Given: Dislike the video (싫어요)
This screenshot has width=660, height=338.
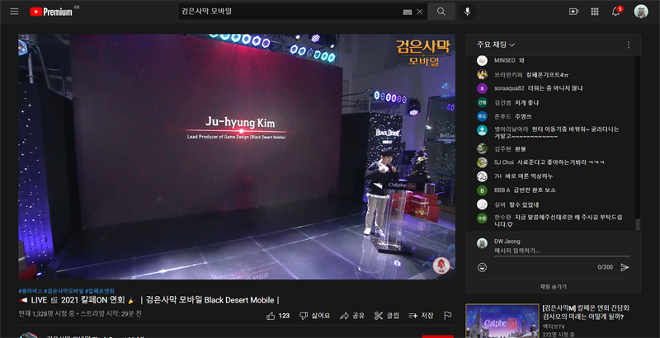Looking at the screenshot, I should (314, 316).
